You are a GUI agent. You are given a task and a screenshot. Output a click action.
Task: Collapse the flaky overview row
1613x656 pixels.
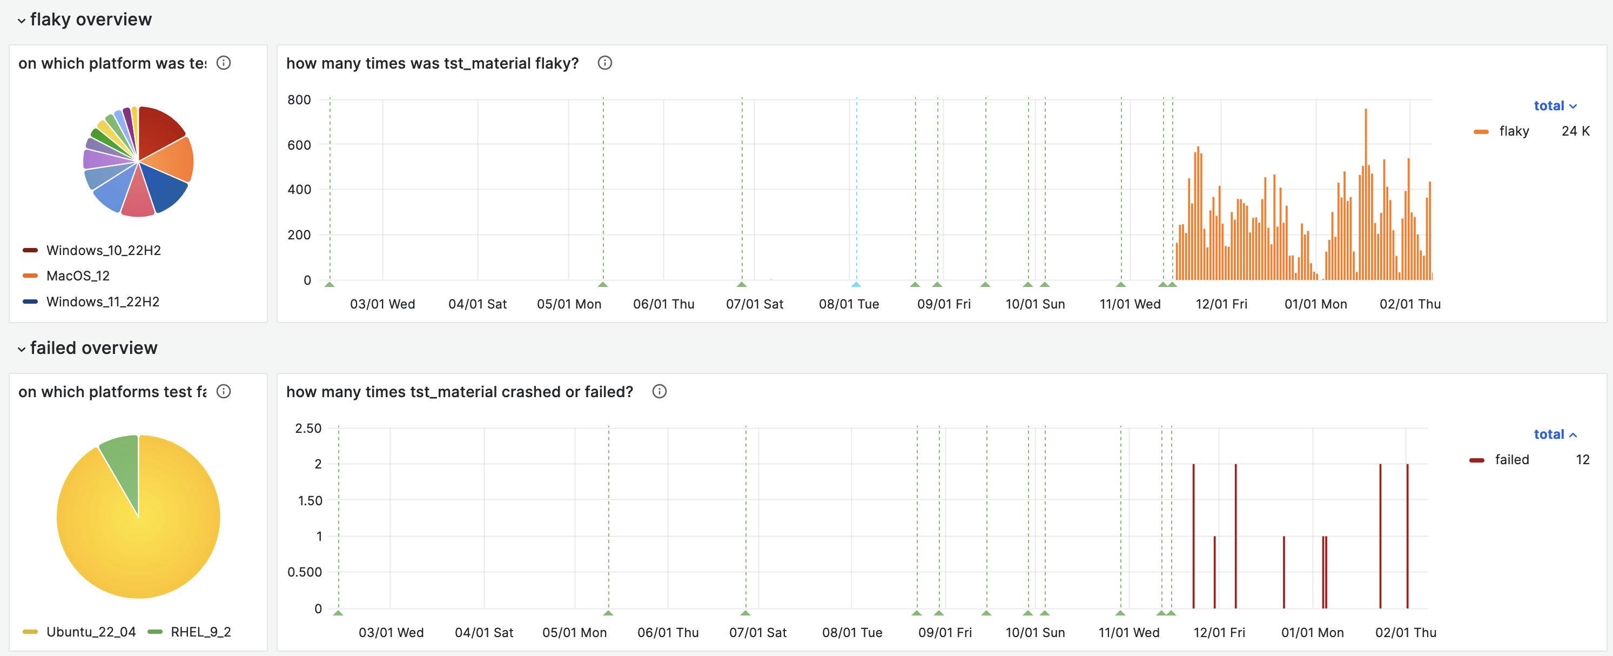point(21,21)
